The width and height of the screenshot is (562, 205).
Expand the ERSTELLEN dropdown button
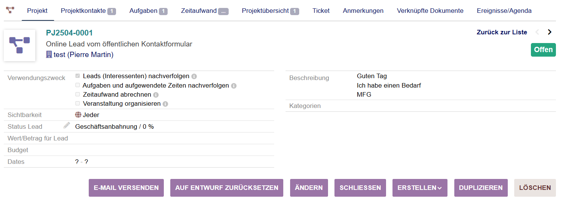[x=420, y=188]
